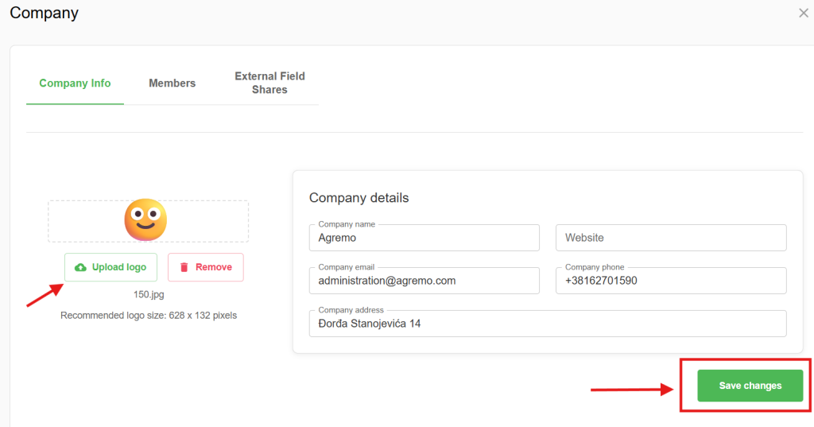Screen dimensions: 814x427
Task: Switch to the Company Info tab
Action: (75, 83)
